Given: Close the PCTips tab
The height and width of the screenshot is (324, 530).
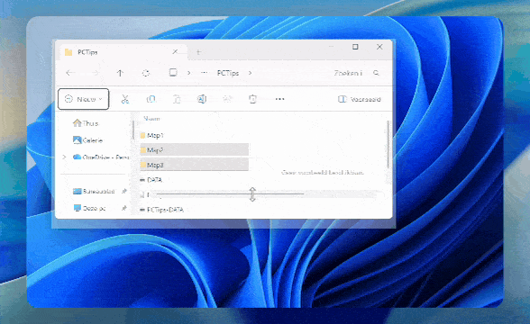Looking at the screenshot, I should [175, 52].
